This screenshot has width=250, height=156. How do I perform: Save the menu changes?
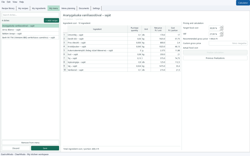tap(45, 148)
